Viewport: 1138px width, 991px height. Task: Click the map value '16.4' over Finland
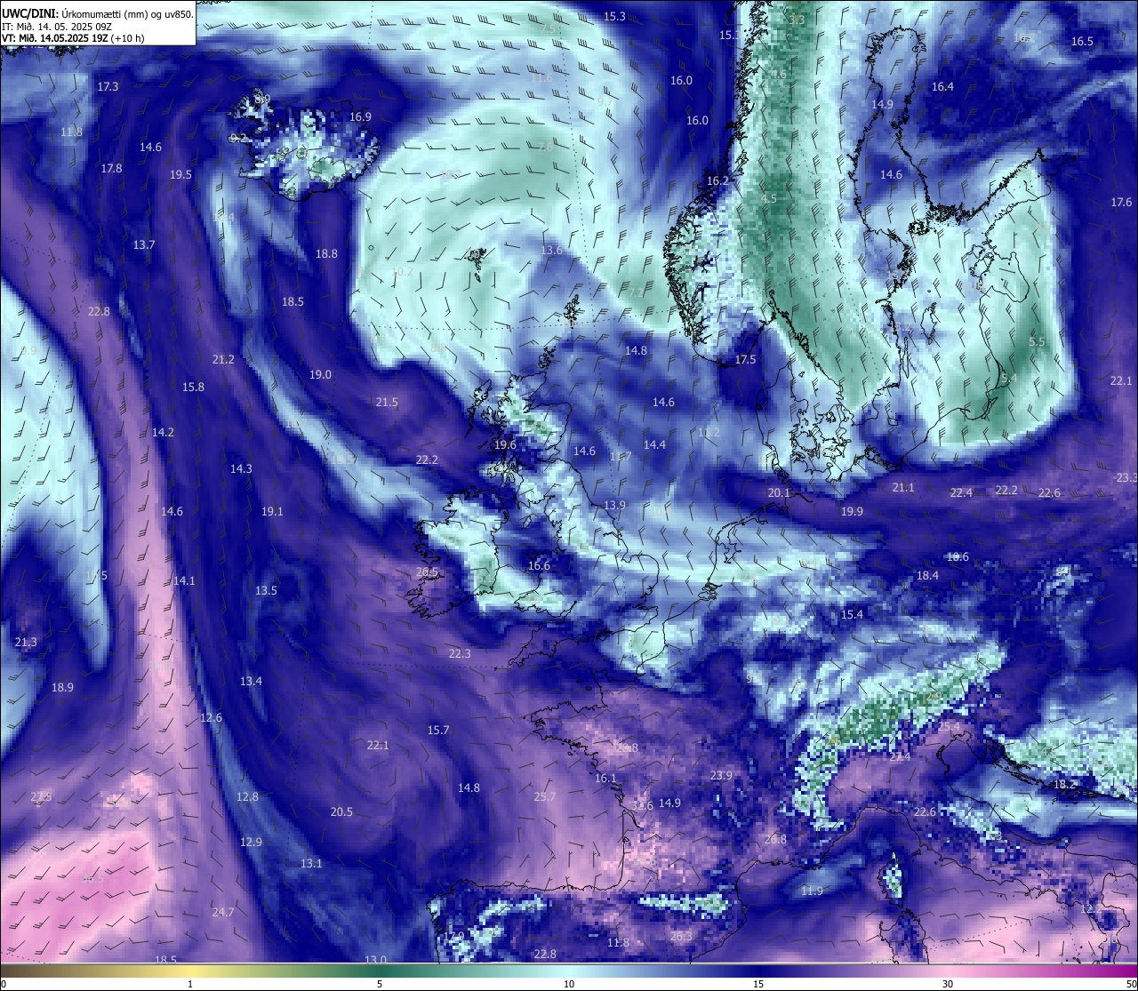tap(942, 86)
